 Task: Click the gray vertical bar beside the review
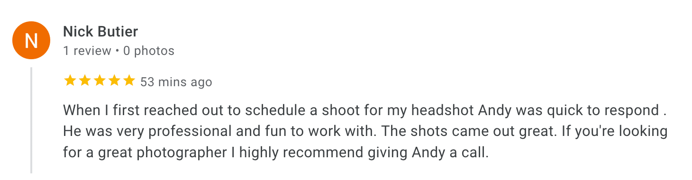[x=31, y=120]
